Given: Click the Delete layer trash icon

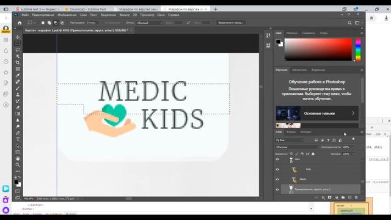Looking at the screenshot, I should (x=356, y=197).
